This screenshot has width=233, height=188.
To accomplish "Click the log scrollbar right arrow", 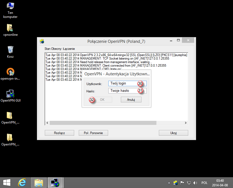I will [185, 123].
